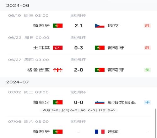Screen dimensions: 157x138
Task: Open the 0-3 score of 土耳其 match
Action: coord(78,48)
